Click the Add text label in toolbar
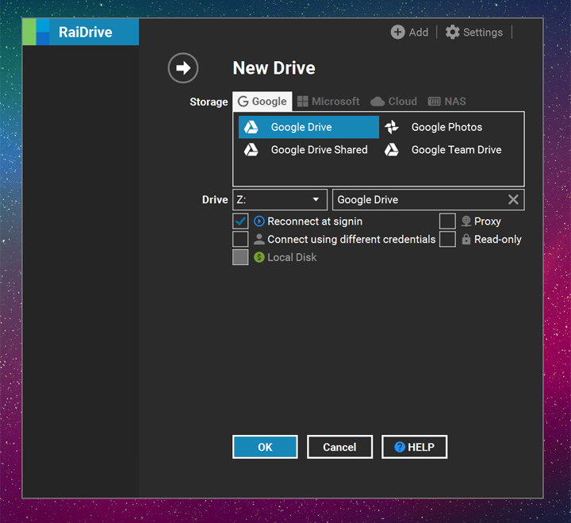Image resolution: width=571 pixels, height=523 pixels. [x=419, y=33]
